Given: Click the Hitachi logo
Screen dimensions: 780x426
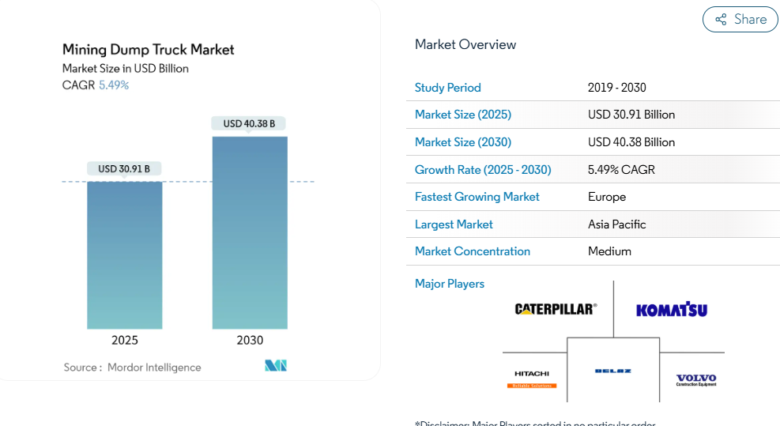Looking at the screenshot, I should [x=532, y=378].
